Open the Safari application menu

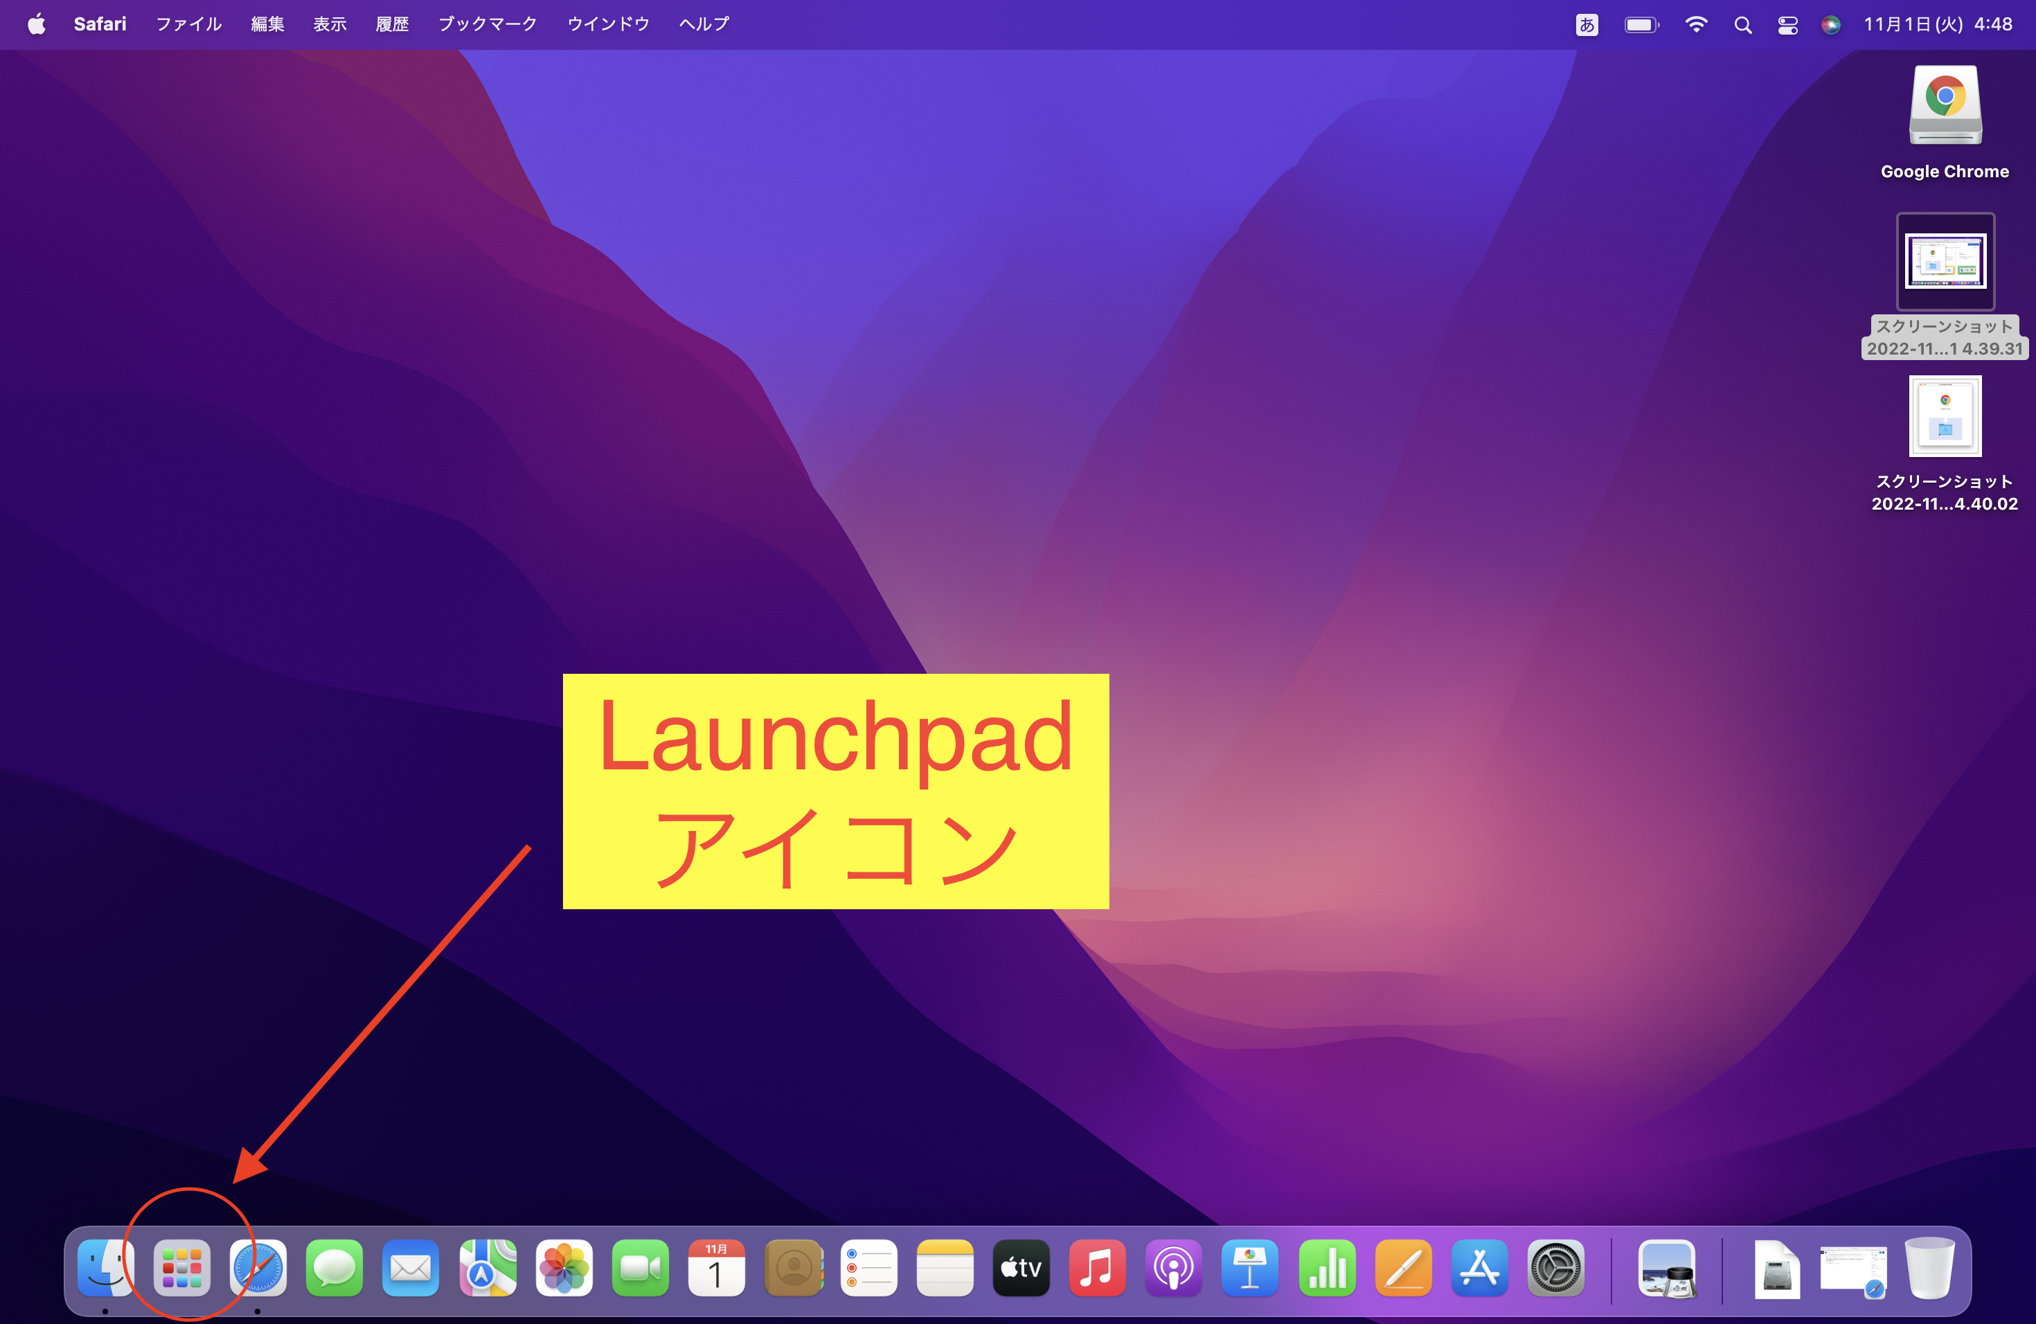point(100,24)
